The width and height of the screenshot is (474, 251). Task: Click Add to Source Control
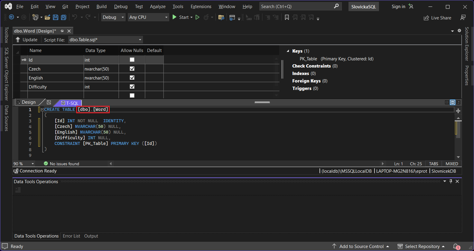(x=361, y=247)
